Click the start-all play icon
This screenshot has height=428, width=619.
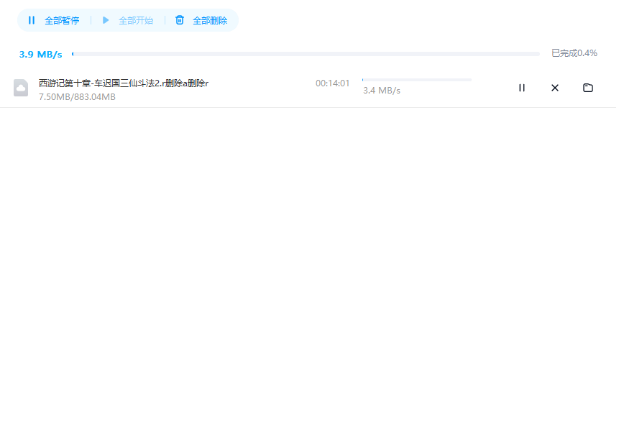coord(106,20)
